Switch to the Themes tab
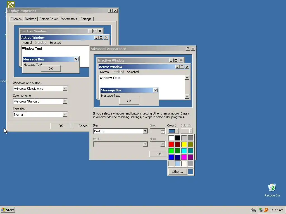286x214 pixels. tap(16, 19)
